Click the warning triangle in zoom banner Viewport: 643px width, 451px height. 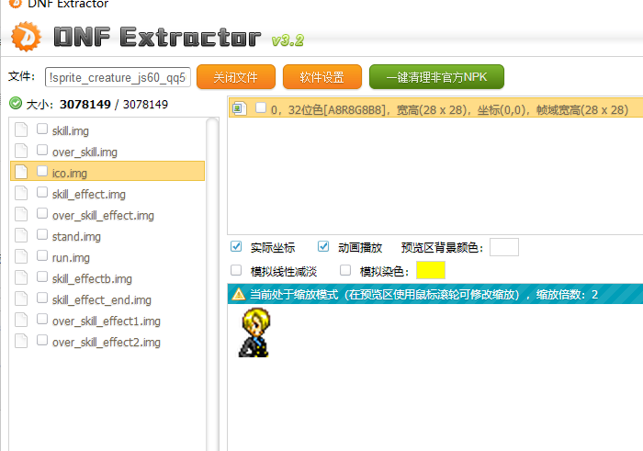click(x=238, y=294)
